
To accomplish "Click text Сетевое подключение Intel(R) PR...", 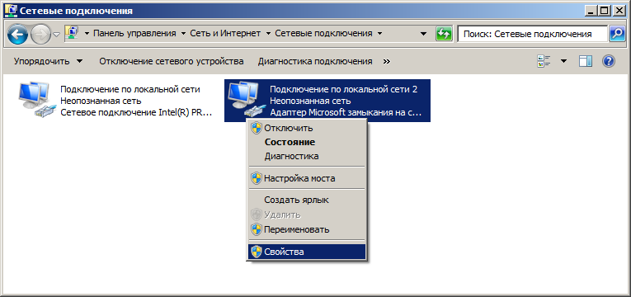I will (x=135, y=112).
